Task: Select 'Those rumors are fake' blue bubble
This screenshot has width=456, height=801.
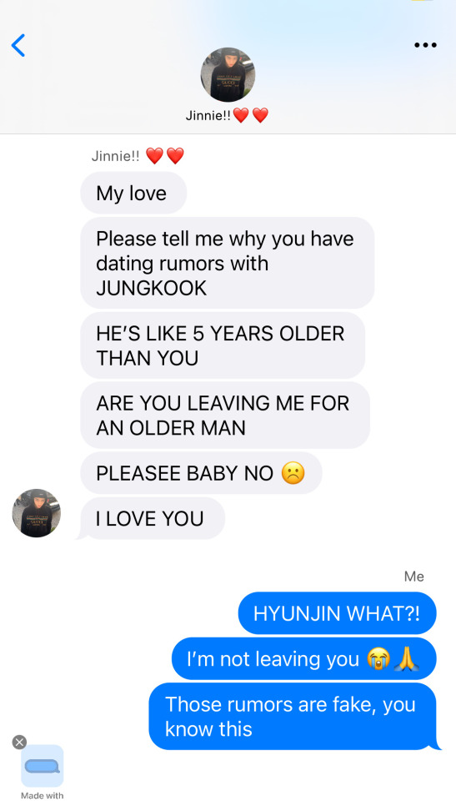Action: click(x=293, y=716)
